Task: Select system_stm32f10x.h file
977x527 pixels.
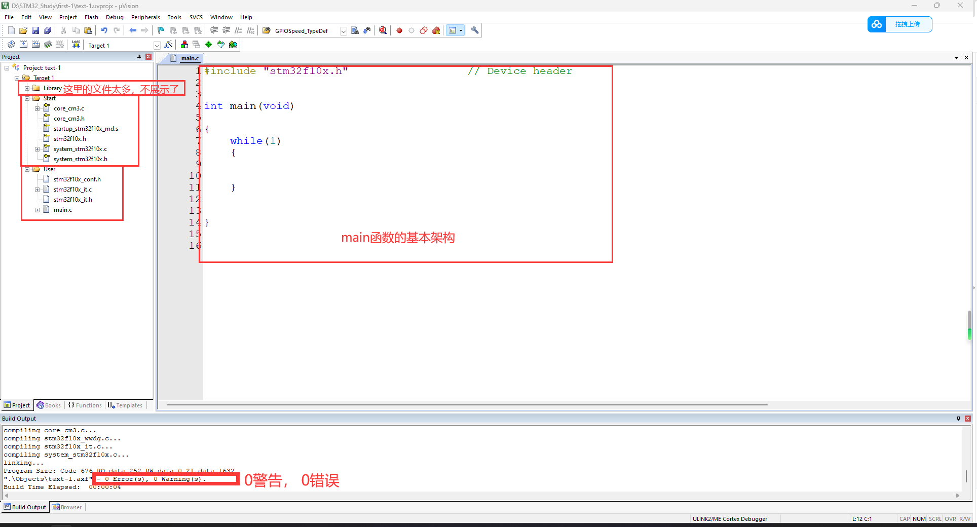Action: pyautogui.click(x=80, y=159)
